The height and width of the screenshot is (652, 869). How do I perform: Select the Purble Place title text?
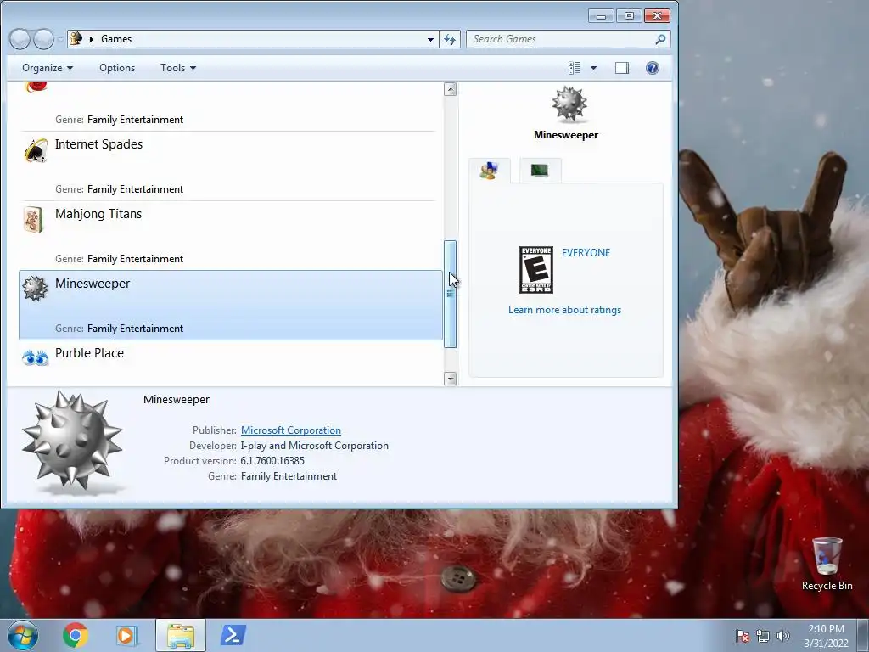coord(89,353)
